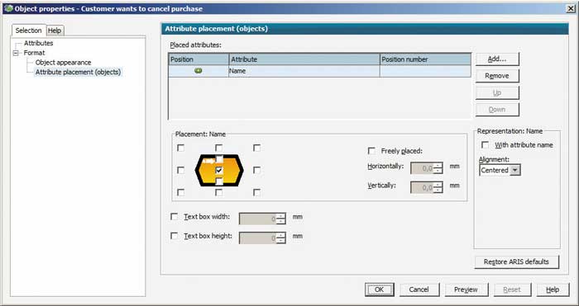Click the Reset button

click(512, 290)
